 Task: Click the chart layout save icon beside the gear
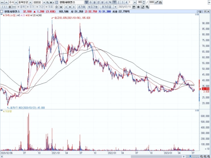143,7
